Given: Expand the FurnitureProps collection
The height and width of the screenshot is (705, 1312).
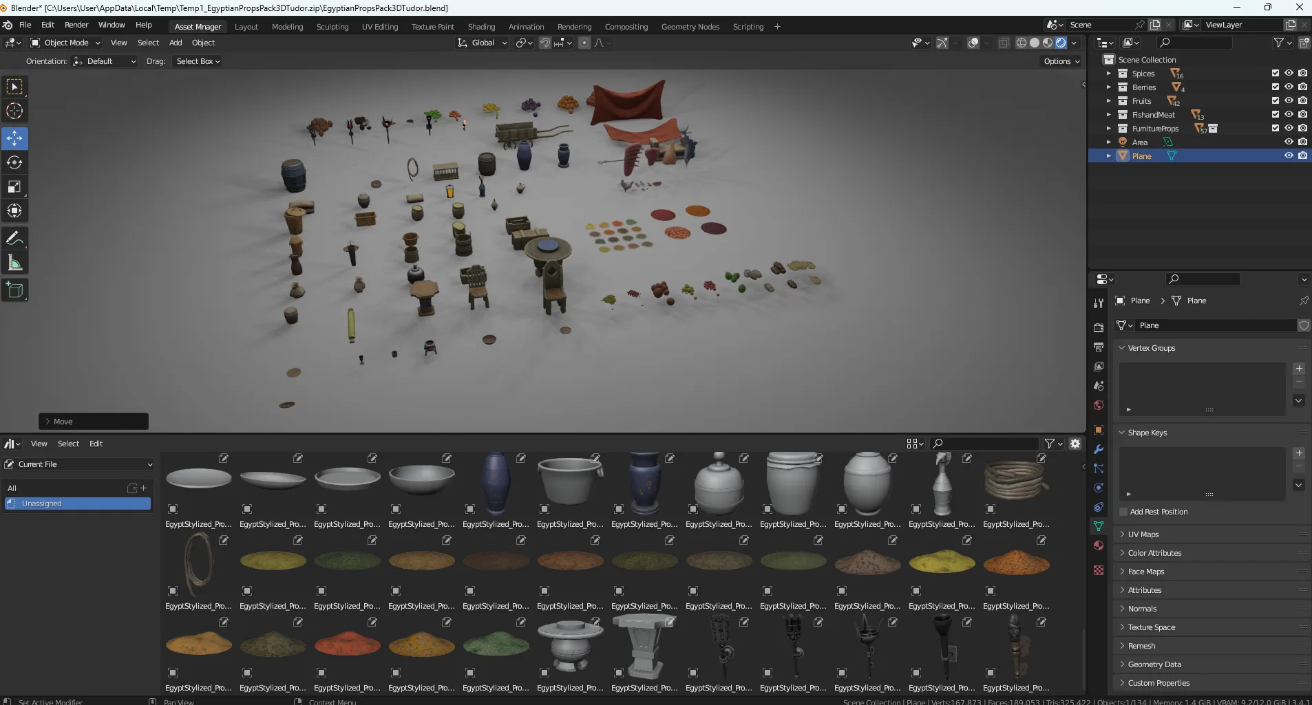Looking at the screenshot, I should [1108, 129].
